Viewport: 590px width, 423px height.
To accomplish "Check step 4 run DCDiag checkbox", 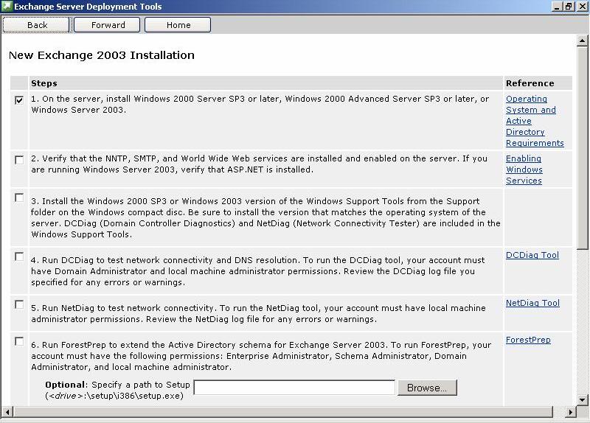I will [19, 256].
